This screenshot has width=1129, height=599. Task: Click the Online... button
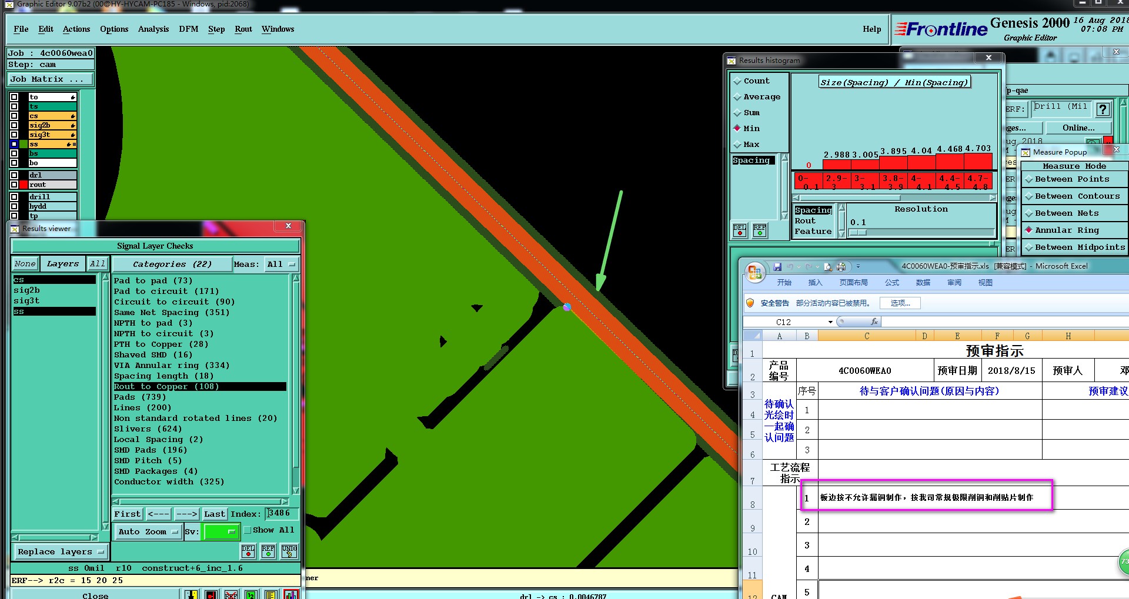coord(1078,128)
